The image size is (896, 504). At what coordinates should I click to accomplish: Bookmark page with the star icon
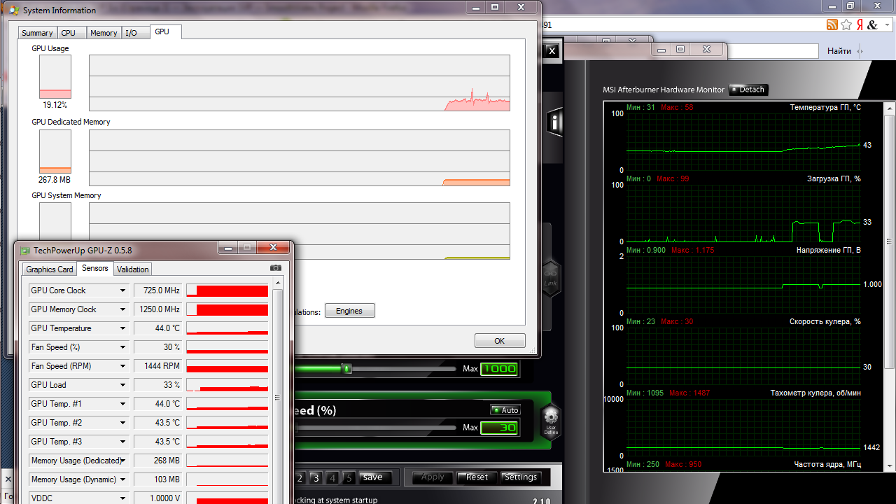(x=846, y=25)
